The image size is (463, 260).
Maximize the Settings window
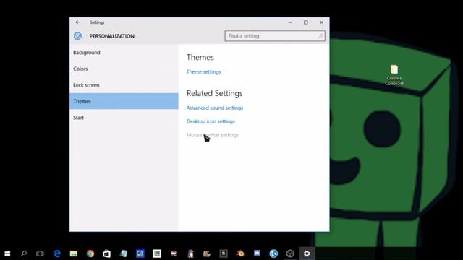tap(306, 22)
